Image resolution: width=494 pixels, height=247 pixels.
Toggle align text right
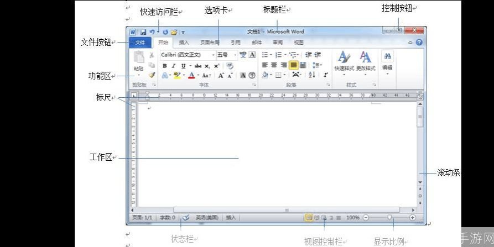click(284, 65)
